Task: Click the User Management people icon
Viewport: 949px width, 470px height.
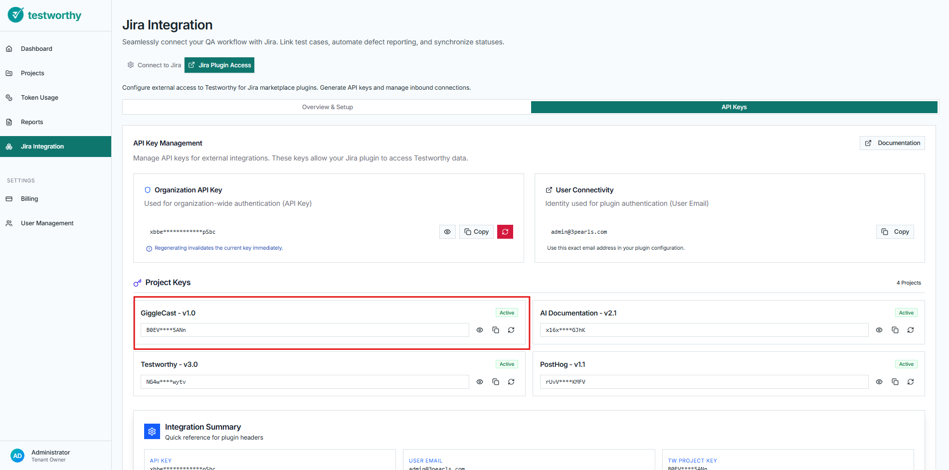Action: (9, 223)
